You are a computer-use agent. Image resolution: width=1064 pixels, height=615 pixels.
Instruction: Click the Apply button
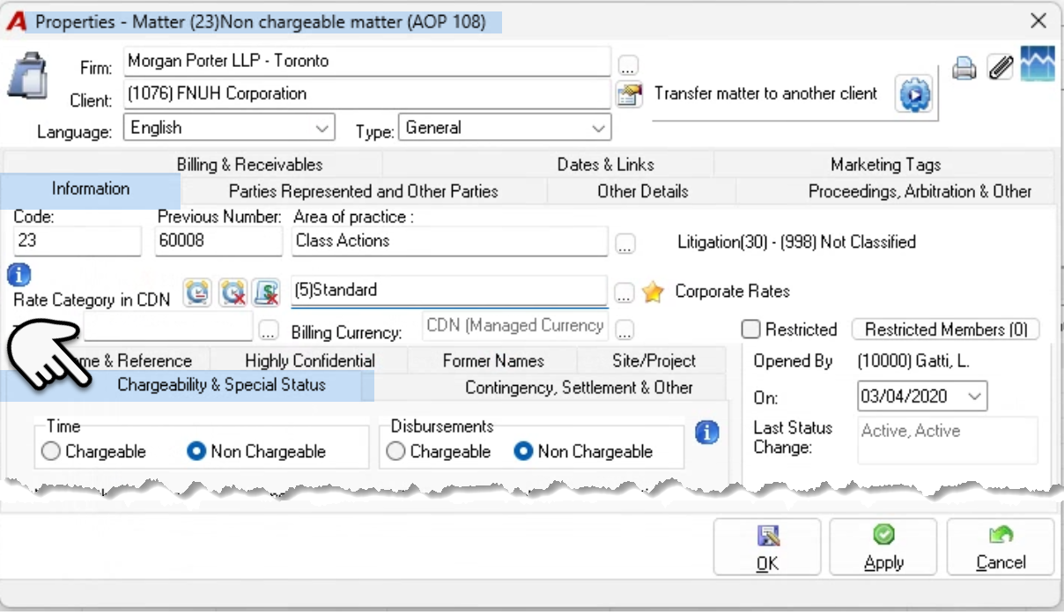coord(883,547)
